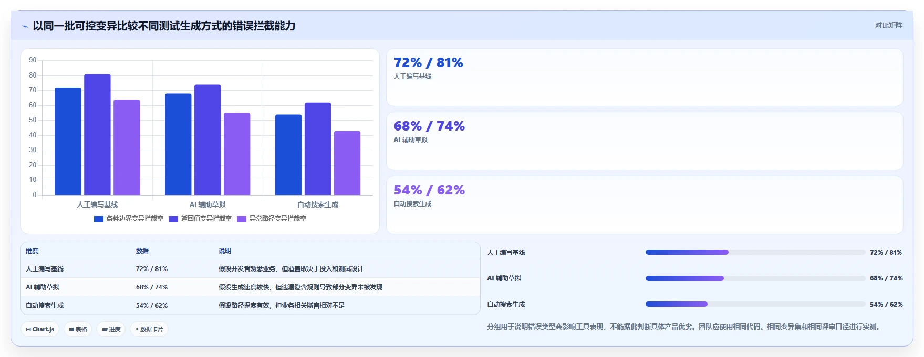Click the 自动搜索生成 progress bar
Image resolution: width=924 pixels, height=357 pixels.
coord(755,304)
